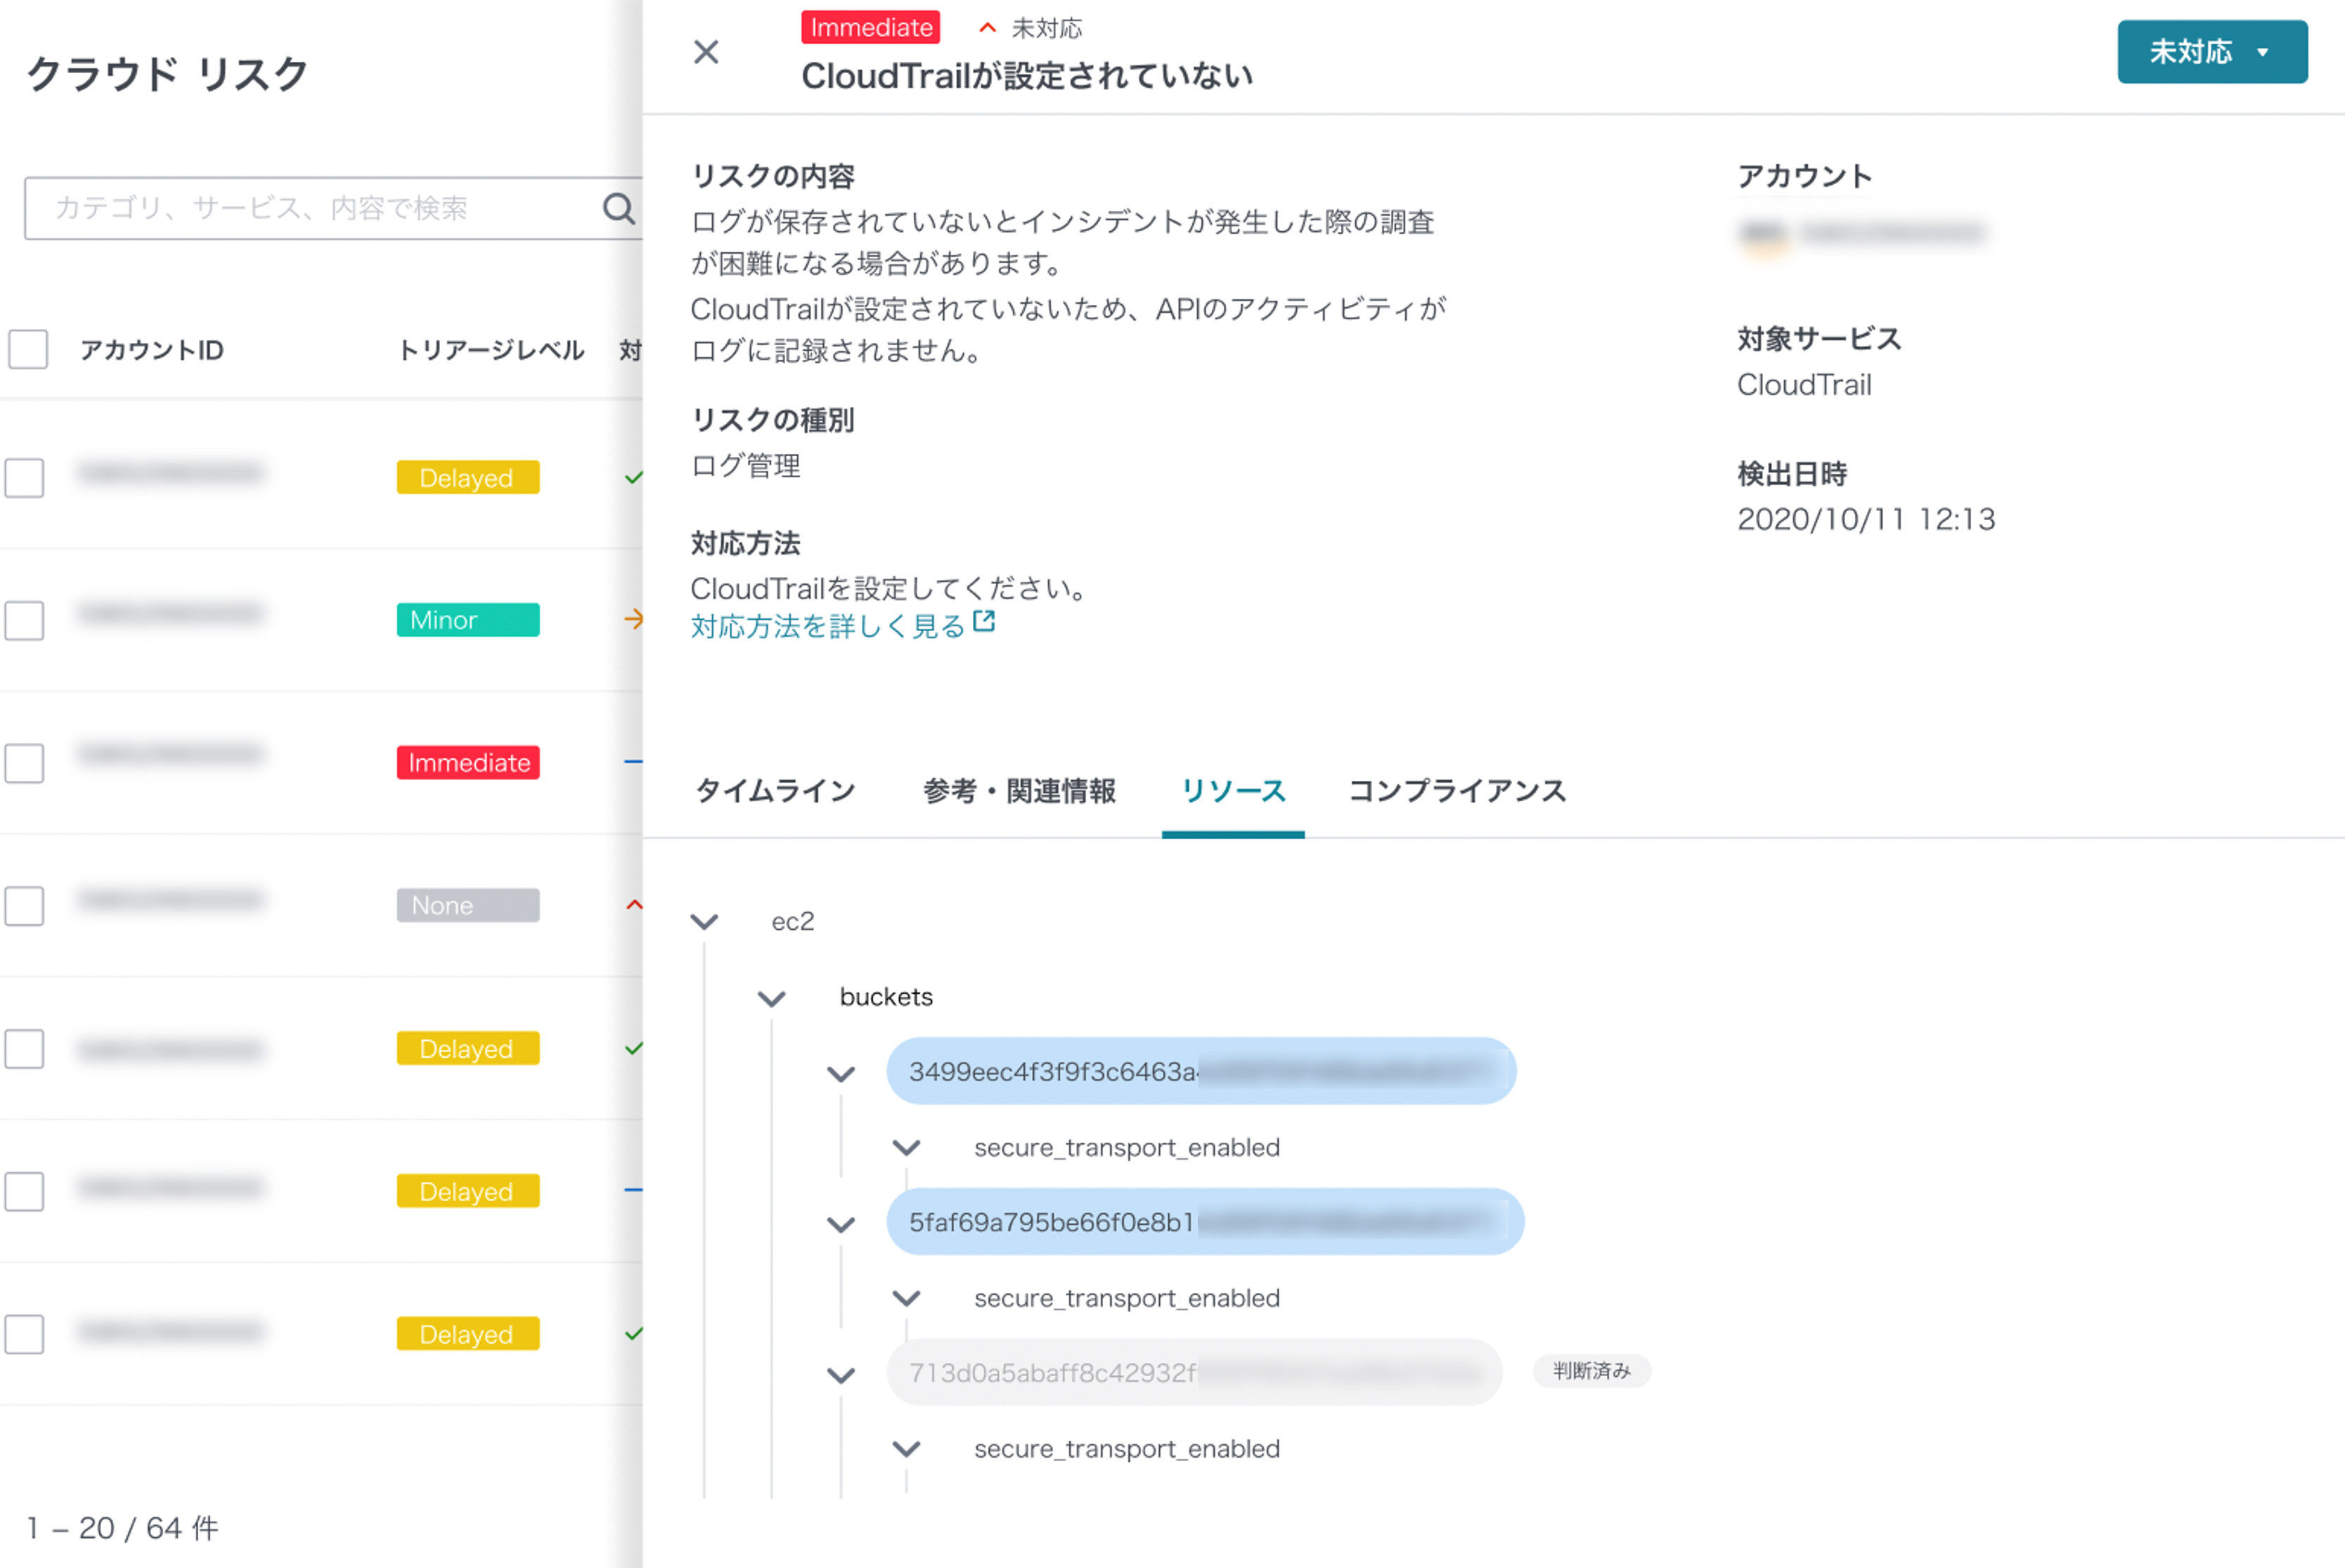Image resolution: width=2345 pixels, height=1568 pixels.
Task: Collapse the ec2 resource tree node
Action: tap(705, 921)
